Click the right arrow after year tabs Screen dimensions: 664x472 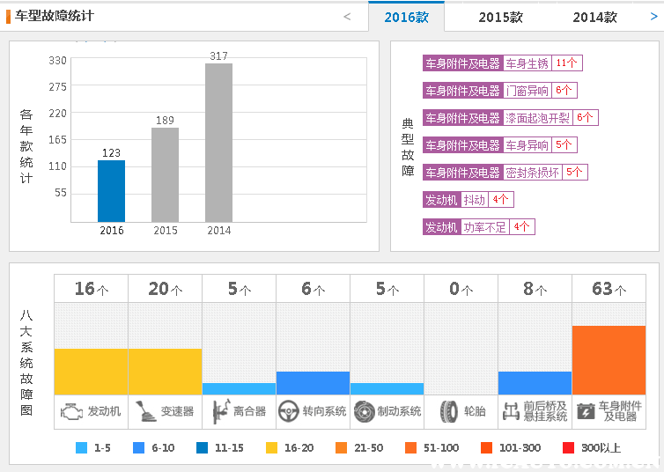650,17
